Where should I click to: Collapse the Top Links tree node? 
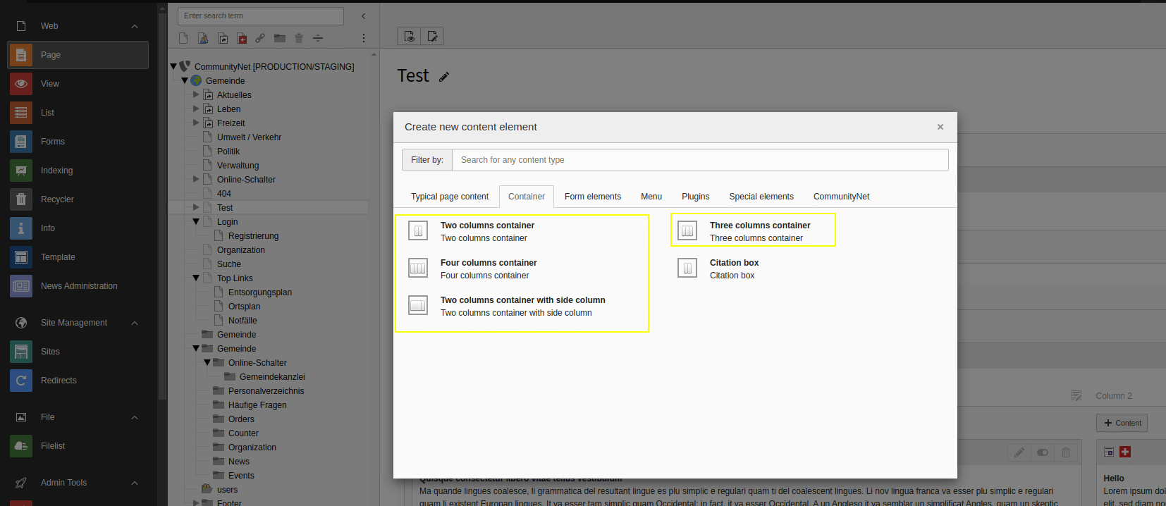196,278
